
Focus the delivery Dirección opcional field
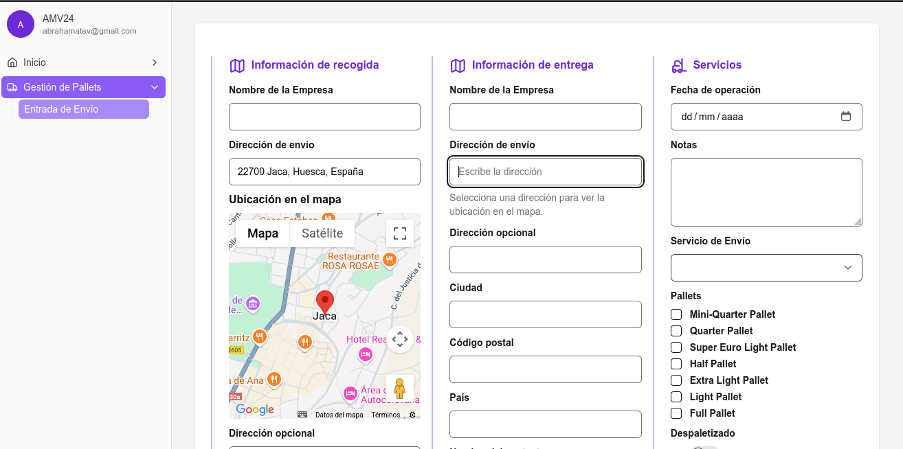pyautogui.click(x=546, y=260)
